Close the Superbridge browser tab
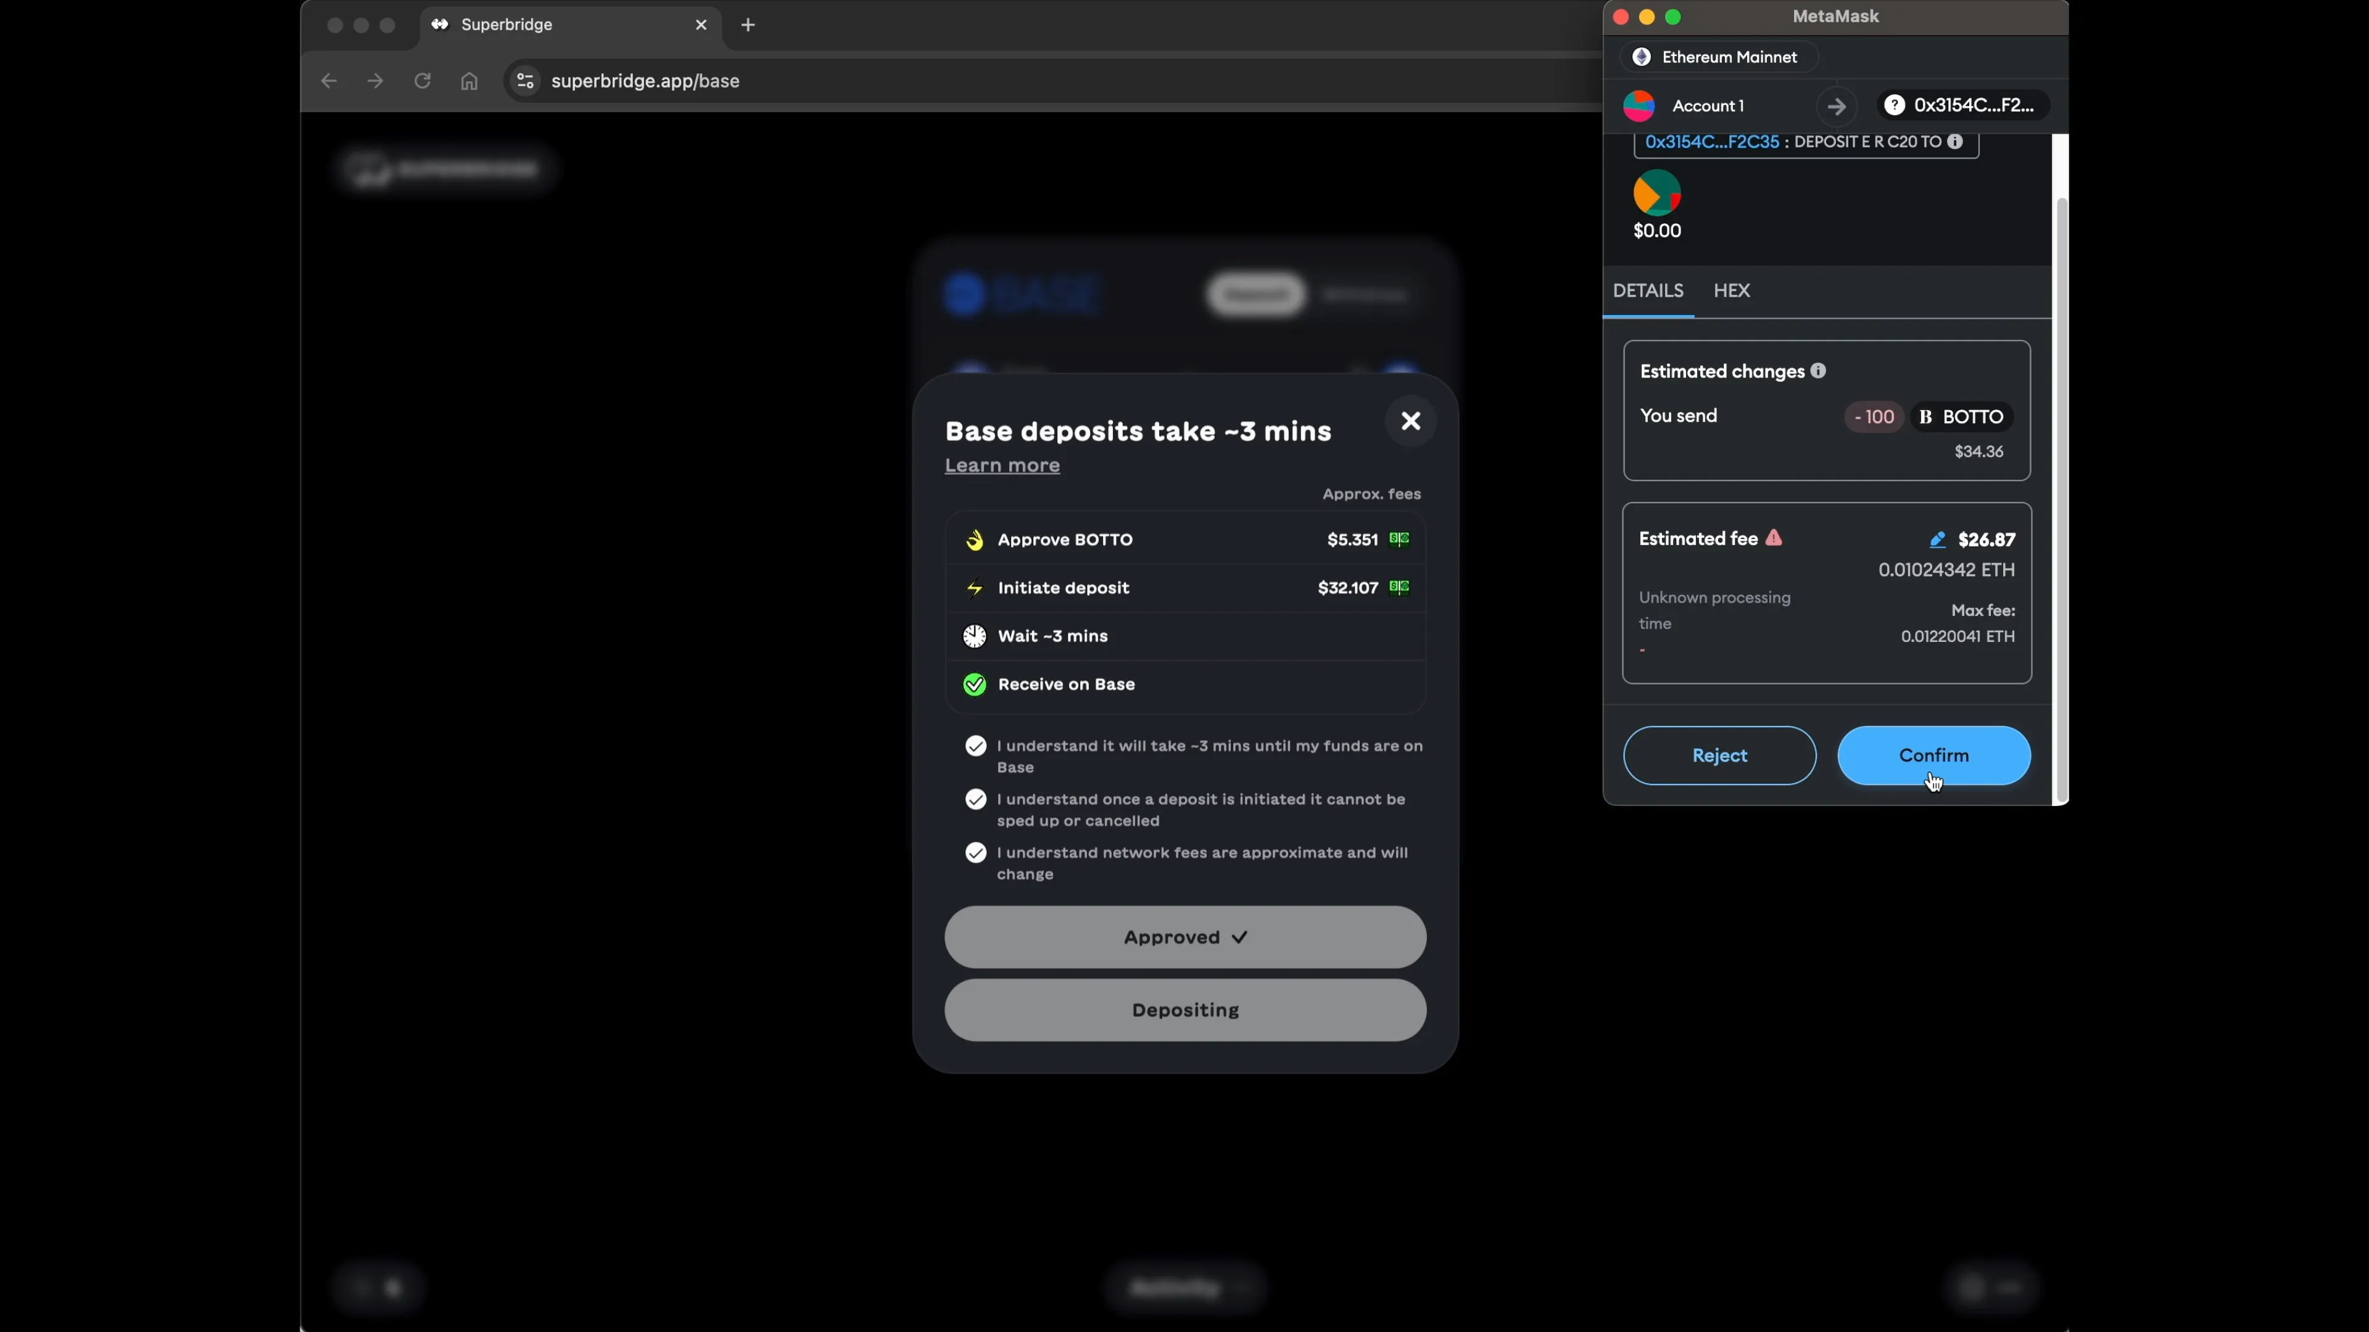The height and width of the screenshot is (1332, 2369). pyautogui.click(x=701, y=25)
